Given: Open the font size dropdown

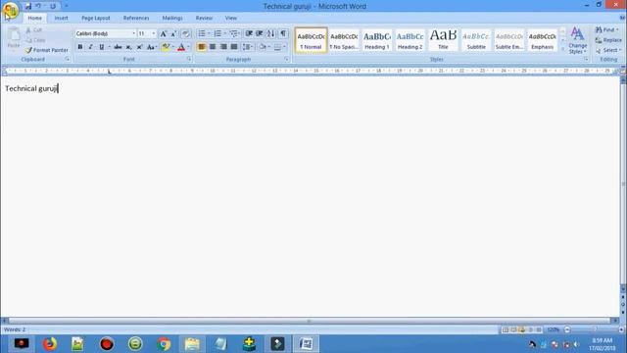Looking at the screenshot, I should pyautogui.click(x=153, y=33).
